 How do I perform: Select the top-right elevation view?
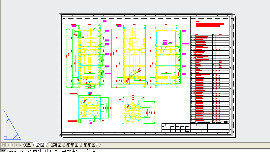tap(169, 56)
